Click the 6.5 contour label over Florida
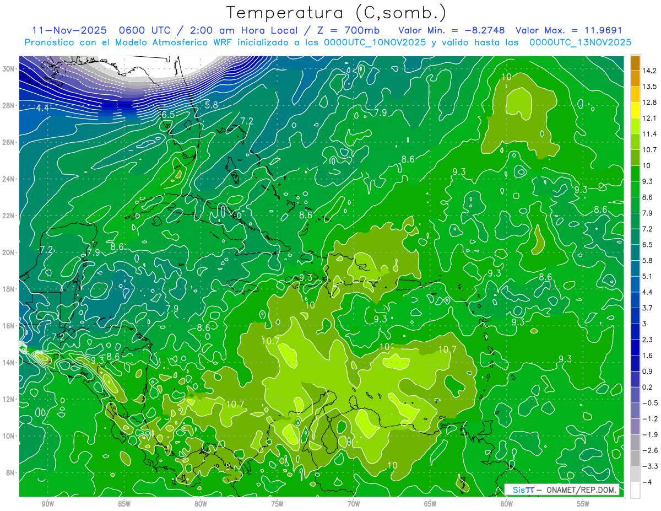Screen dimensions: 661x511 click(x=168, y=115)
